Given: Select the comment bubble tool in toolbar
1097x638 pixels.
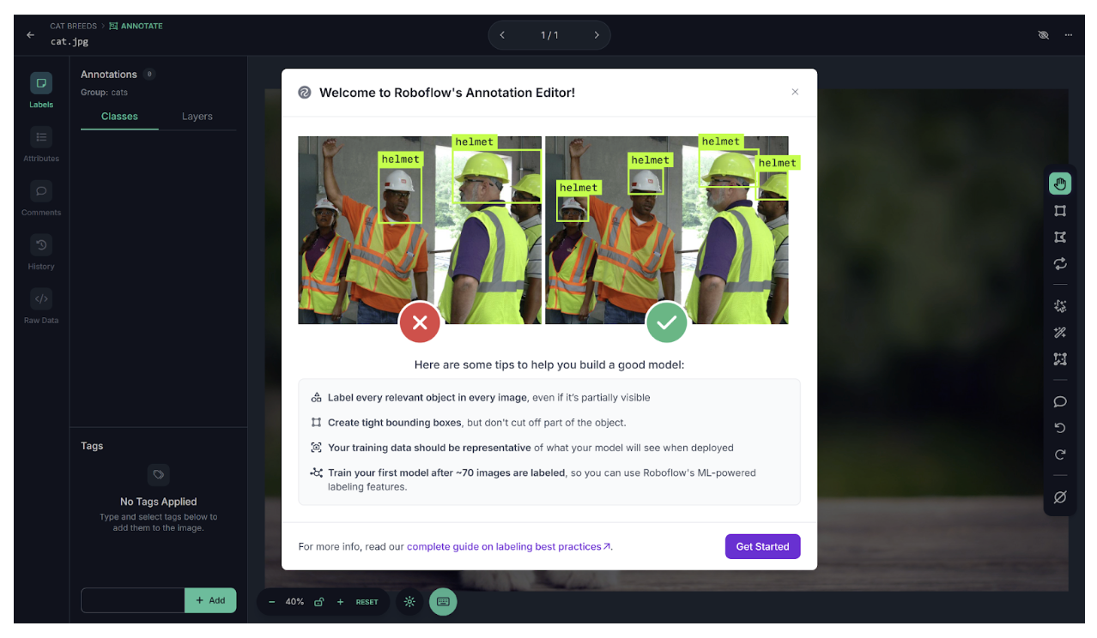Looking at the screenshot, I should [x=1060, y=401].
